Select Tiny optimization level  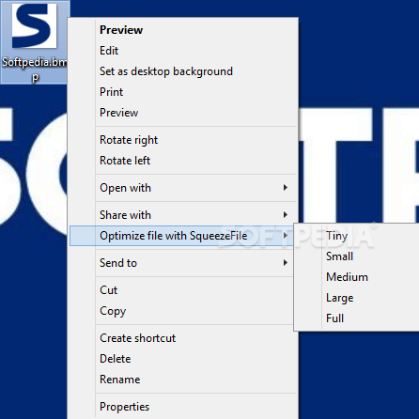pyautogui.click(x=357, y=236)
